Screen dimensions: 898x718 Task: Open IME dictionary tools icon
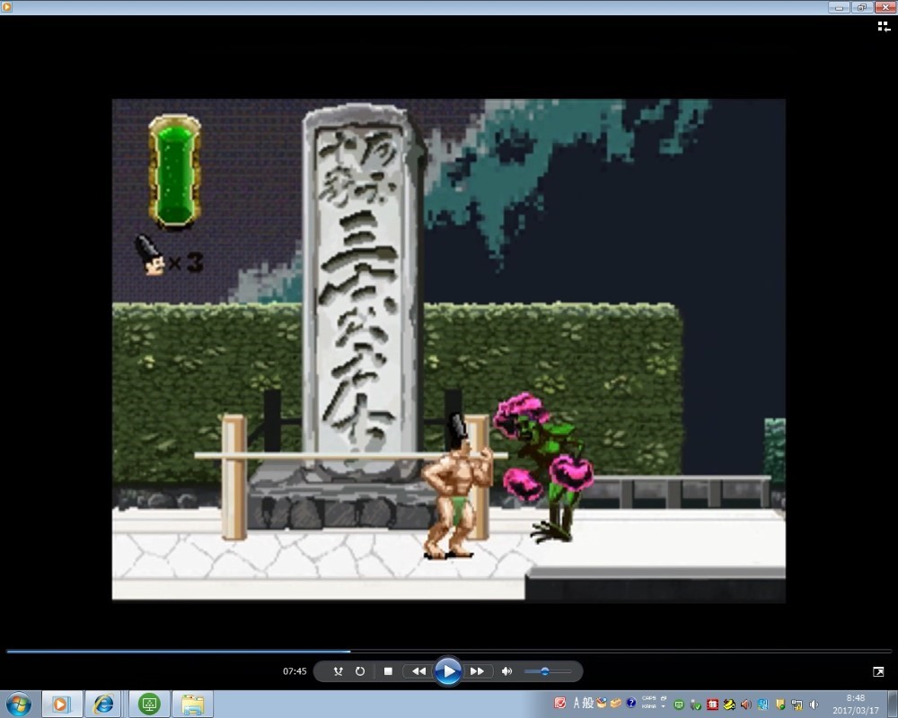tap(616, 703)
